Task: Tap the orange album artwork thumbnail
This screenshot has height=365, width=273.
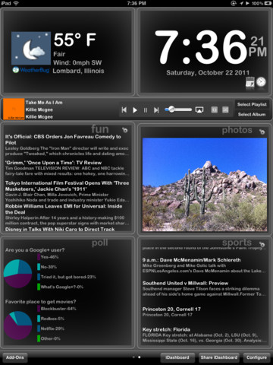Action: [x=14, y=109]
